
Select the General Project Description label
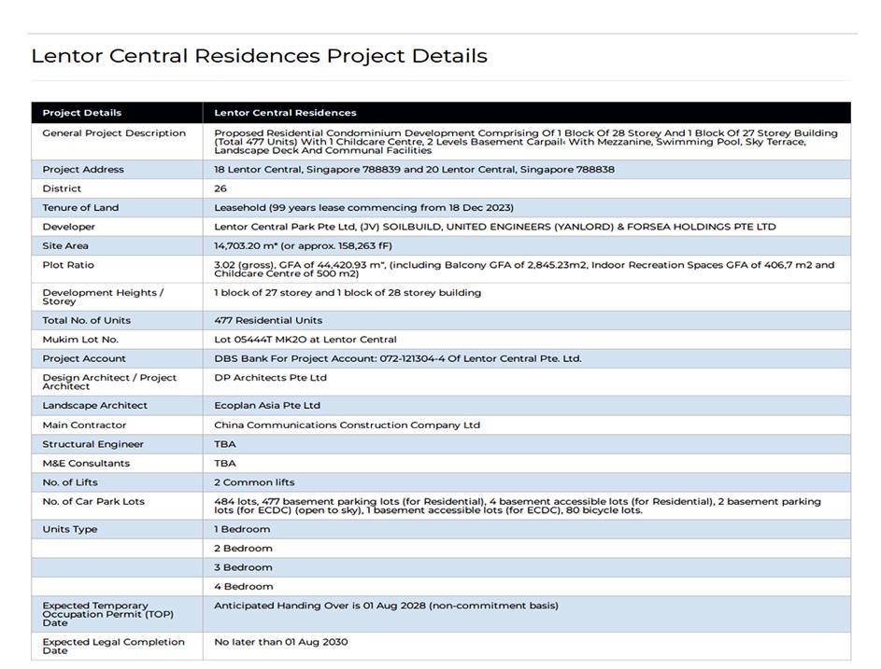[114, 133]
